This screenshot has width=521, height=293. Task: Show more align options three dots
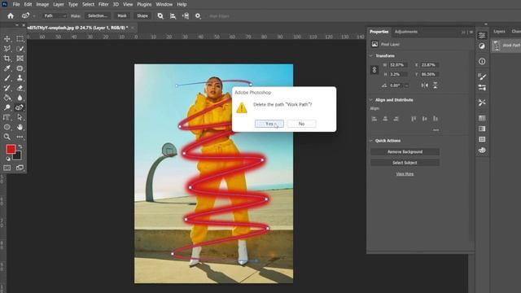(436, 130)
